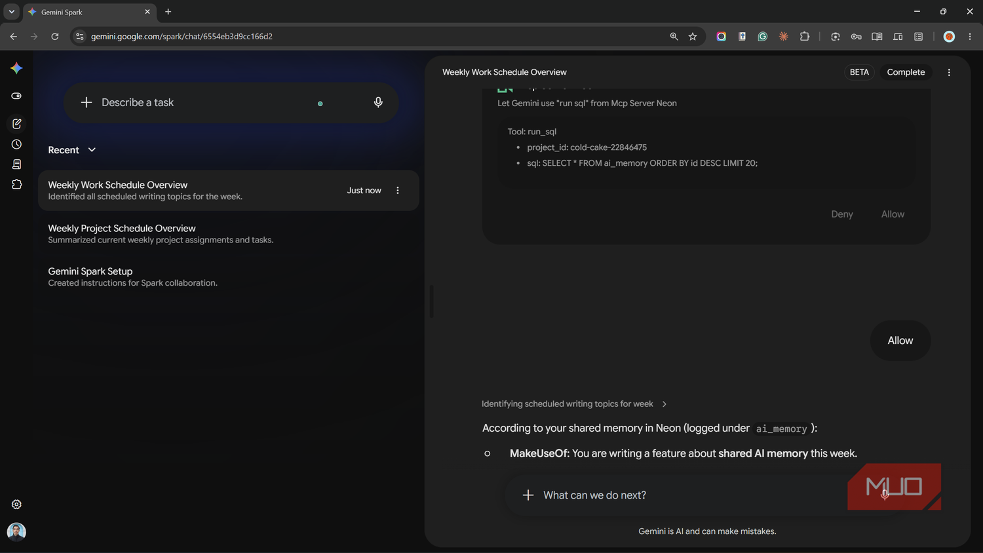This screenshot has width=983, height=553.
Task: Click the Complete status button
Action: pyautogui.click(x=906, y=73)
